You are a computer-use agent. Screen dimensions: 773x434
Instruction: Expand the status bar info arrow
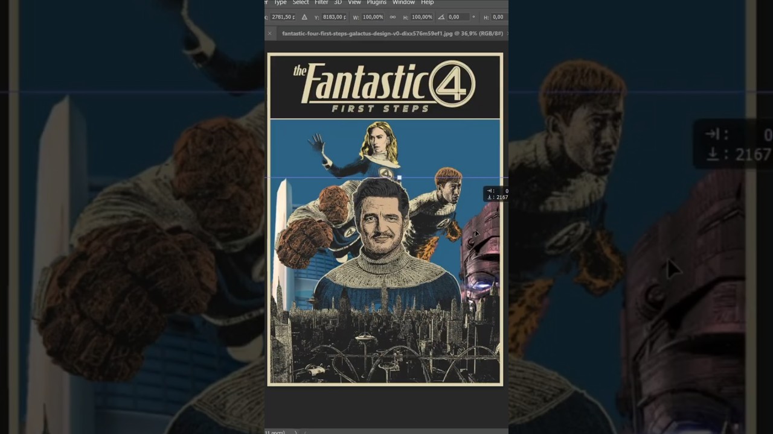click(295, 432)
